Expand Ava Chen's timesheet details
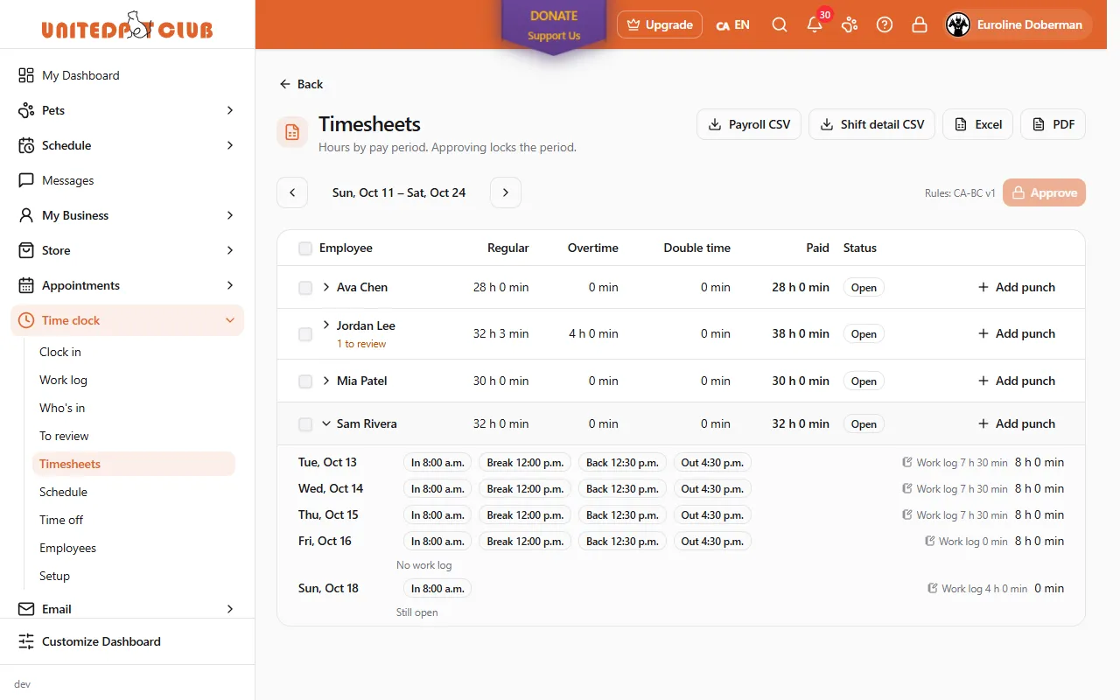1120x700 pixels. [326, 287]
